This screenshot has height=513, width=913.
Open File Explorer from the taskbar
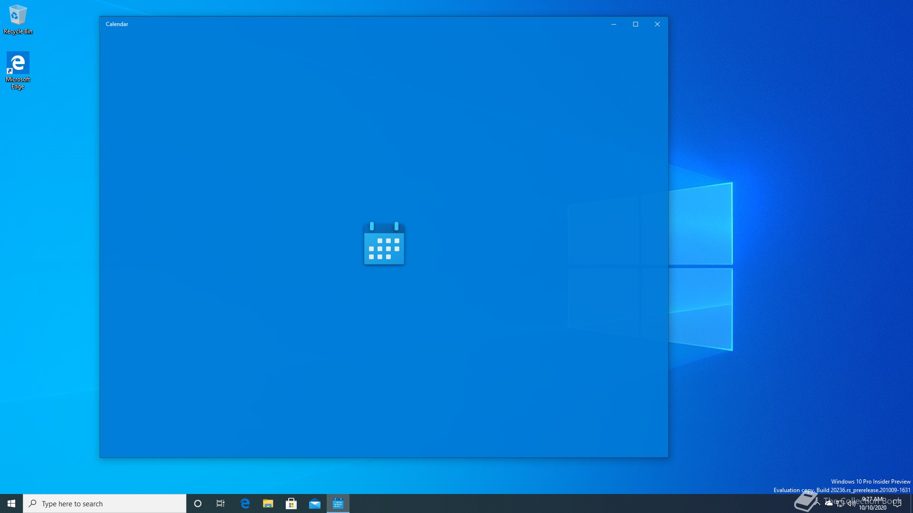tap(268, 503)
